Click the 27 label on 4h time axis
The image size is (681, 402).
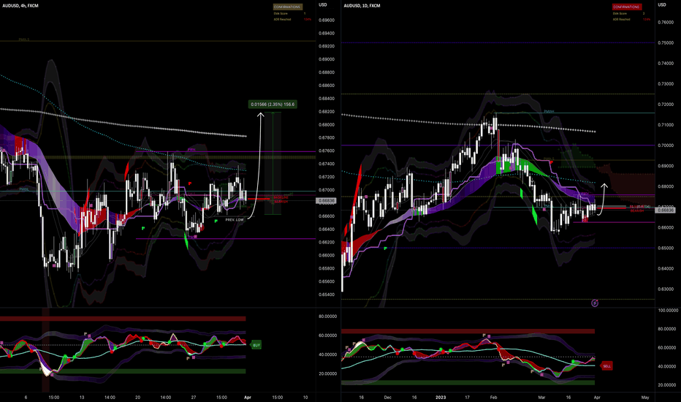click(x=194, y=397)
